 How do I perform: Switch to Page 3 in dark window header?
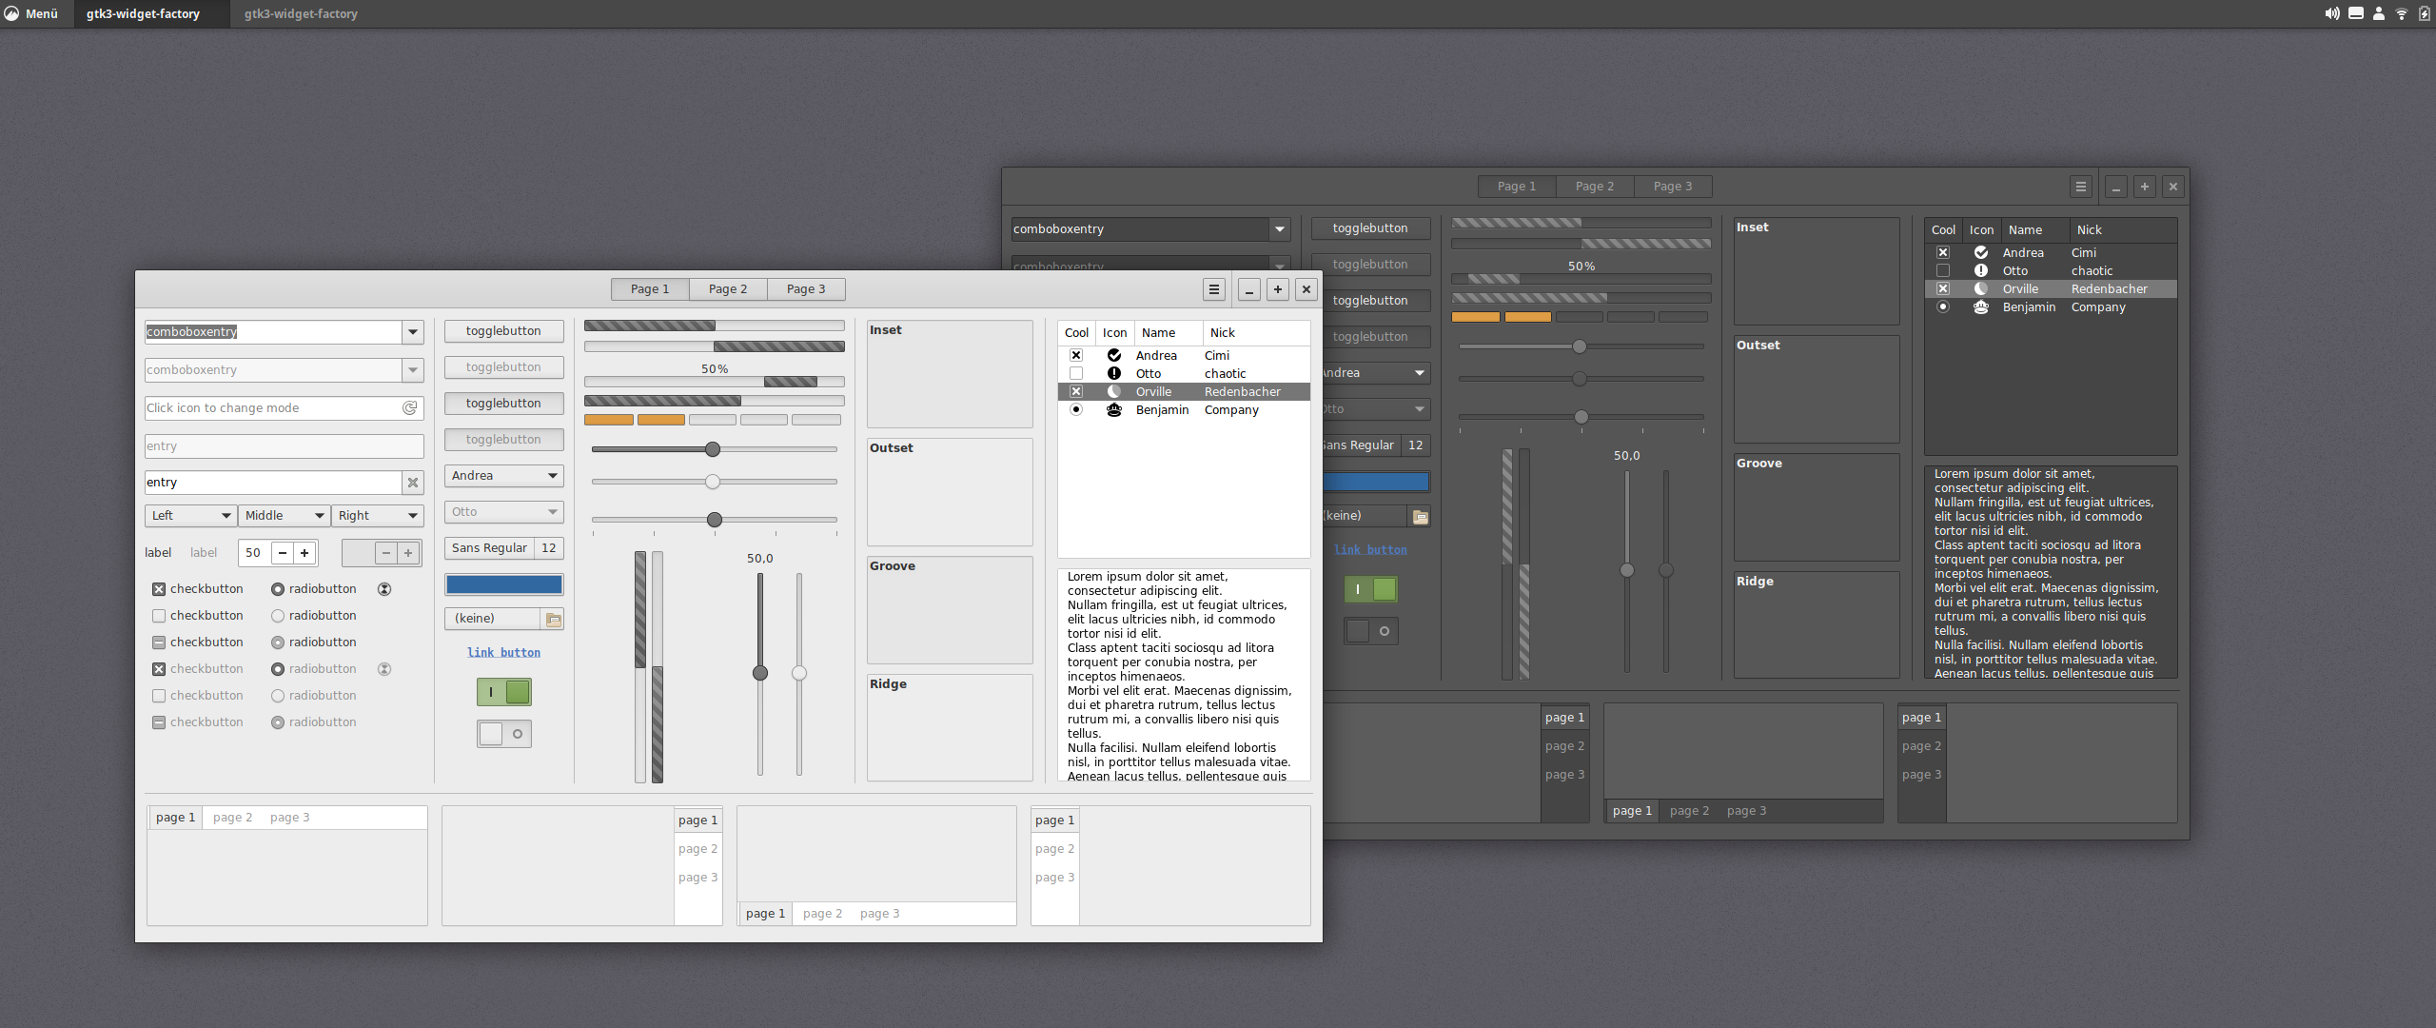1673,187
